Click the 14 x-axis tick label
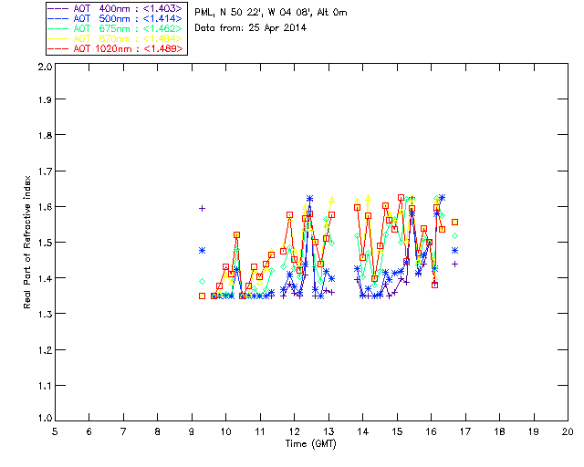The image size is (584, 467). pyautogui.click(x=363, y=431)
